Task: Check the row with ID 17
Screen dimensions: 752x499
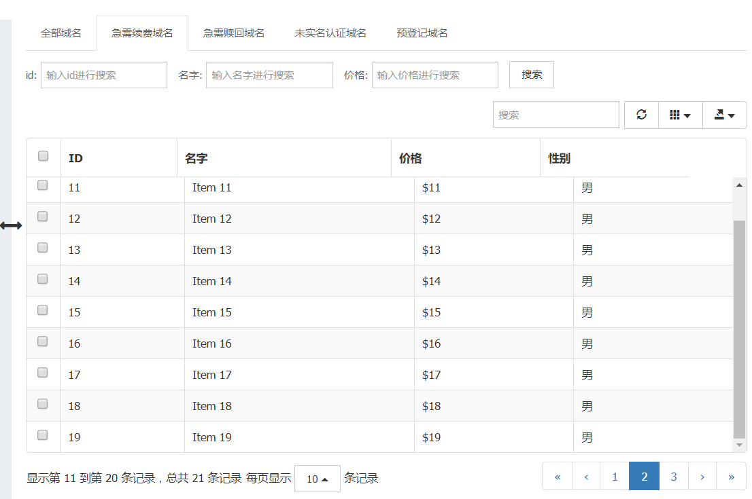Action: click(x=43, y=373)
